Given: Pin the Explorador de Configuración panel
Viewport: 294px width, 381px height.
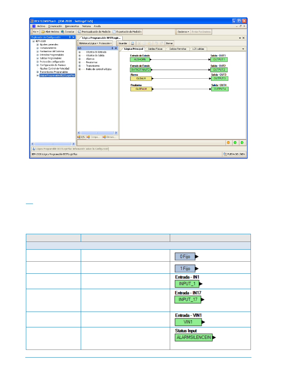Looking at the screenshot, I should (x=70, y=37).
